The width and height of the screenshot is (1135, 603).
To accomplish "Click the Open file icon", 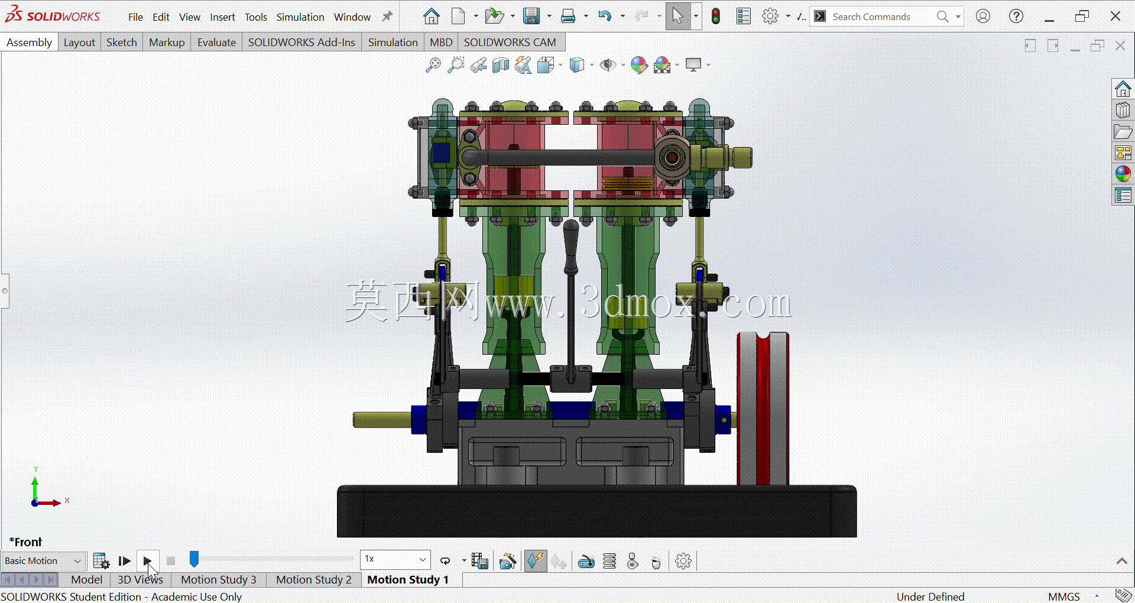I will point(494,17).
